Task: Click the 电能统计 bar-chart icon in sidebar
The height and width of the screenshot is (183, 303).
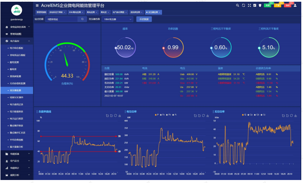Action: tap(7, 168)
